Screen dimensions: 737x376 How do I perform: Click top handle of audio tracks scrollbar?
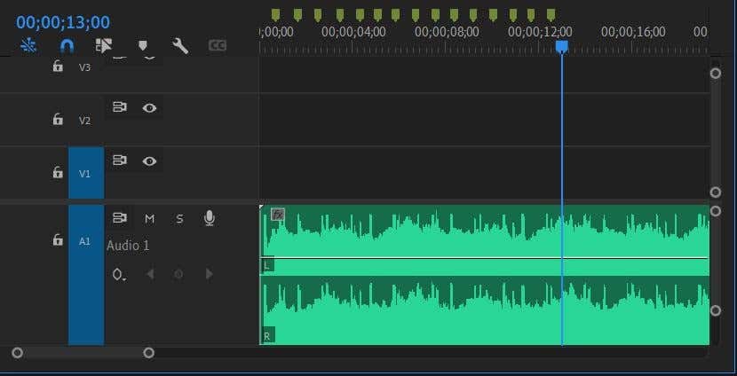(716, 211)
